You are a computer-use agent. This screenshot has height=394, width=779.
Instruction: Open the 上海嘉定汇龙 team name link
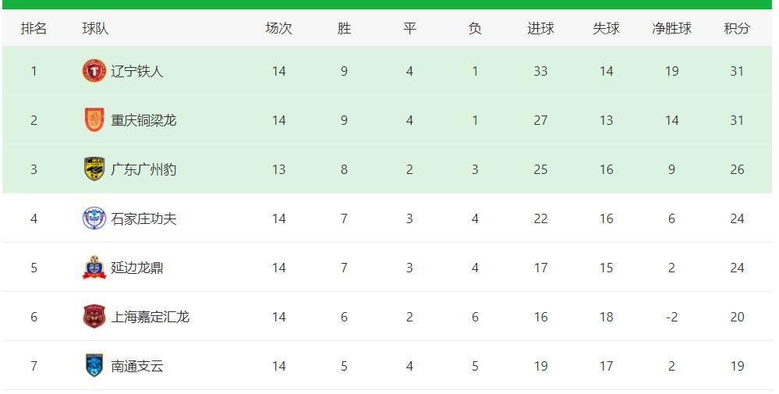point(150,317)
